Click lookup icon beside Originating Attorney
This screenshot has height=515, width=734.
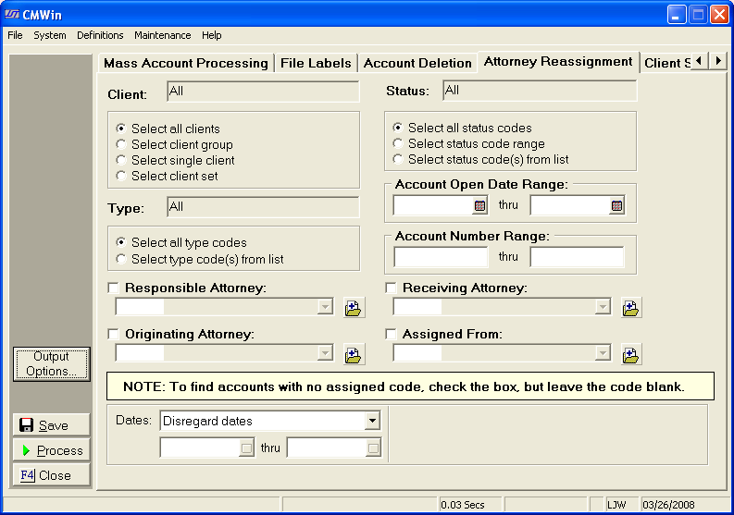[x=355, y=353]
